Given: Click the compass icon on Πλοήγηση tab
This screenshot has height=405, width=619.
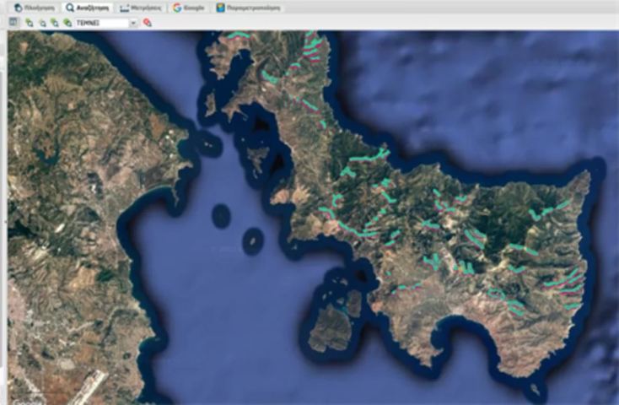Looking at the screenshot, I should tap(18, 8).
